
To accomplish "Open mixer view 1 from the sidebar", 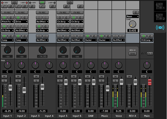I will [x=161, y=6].
